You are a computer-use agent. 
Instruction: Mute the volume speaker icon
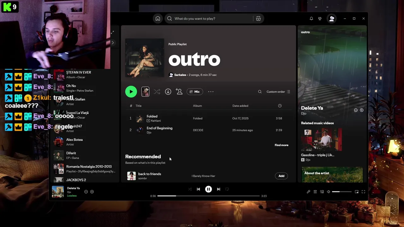click(x=329, y=192)
